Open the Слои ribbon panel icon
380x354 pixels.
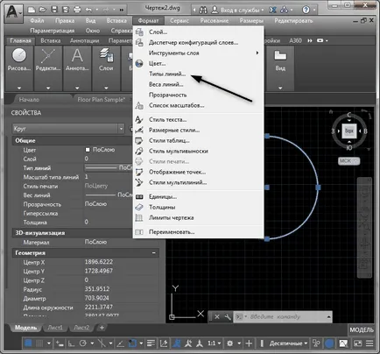pyautogui.click(x=106, y=55)
